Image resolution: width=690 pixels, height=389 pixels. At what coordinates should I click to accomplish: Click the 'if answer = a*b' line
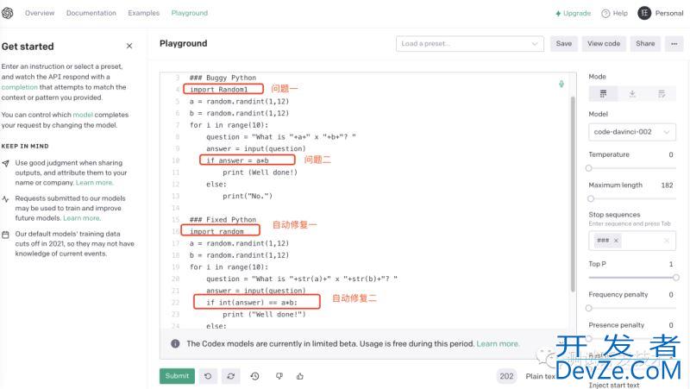238,160
